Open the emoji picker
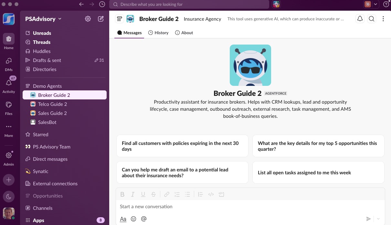Image resolution: width=391 pixels, height=225 pixels. click(x=133, y=219)
